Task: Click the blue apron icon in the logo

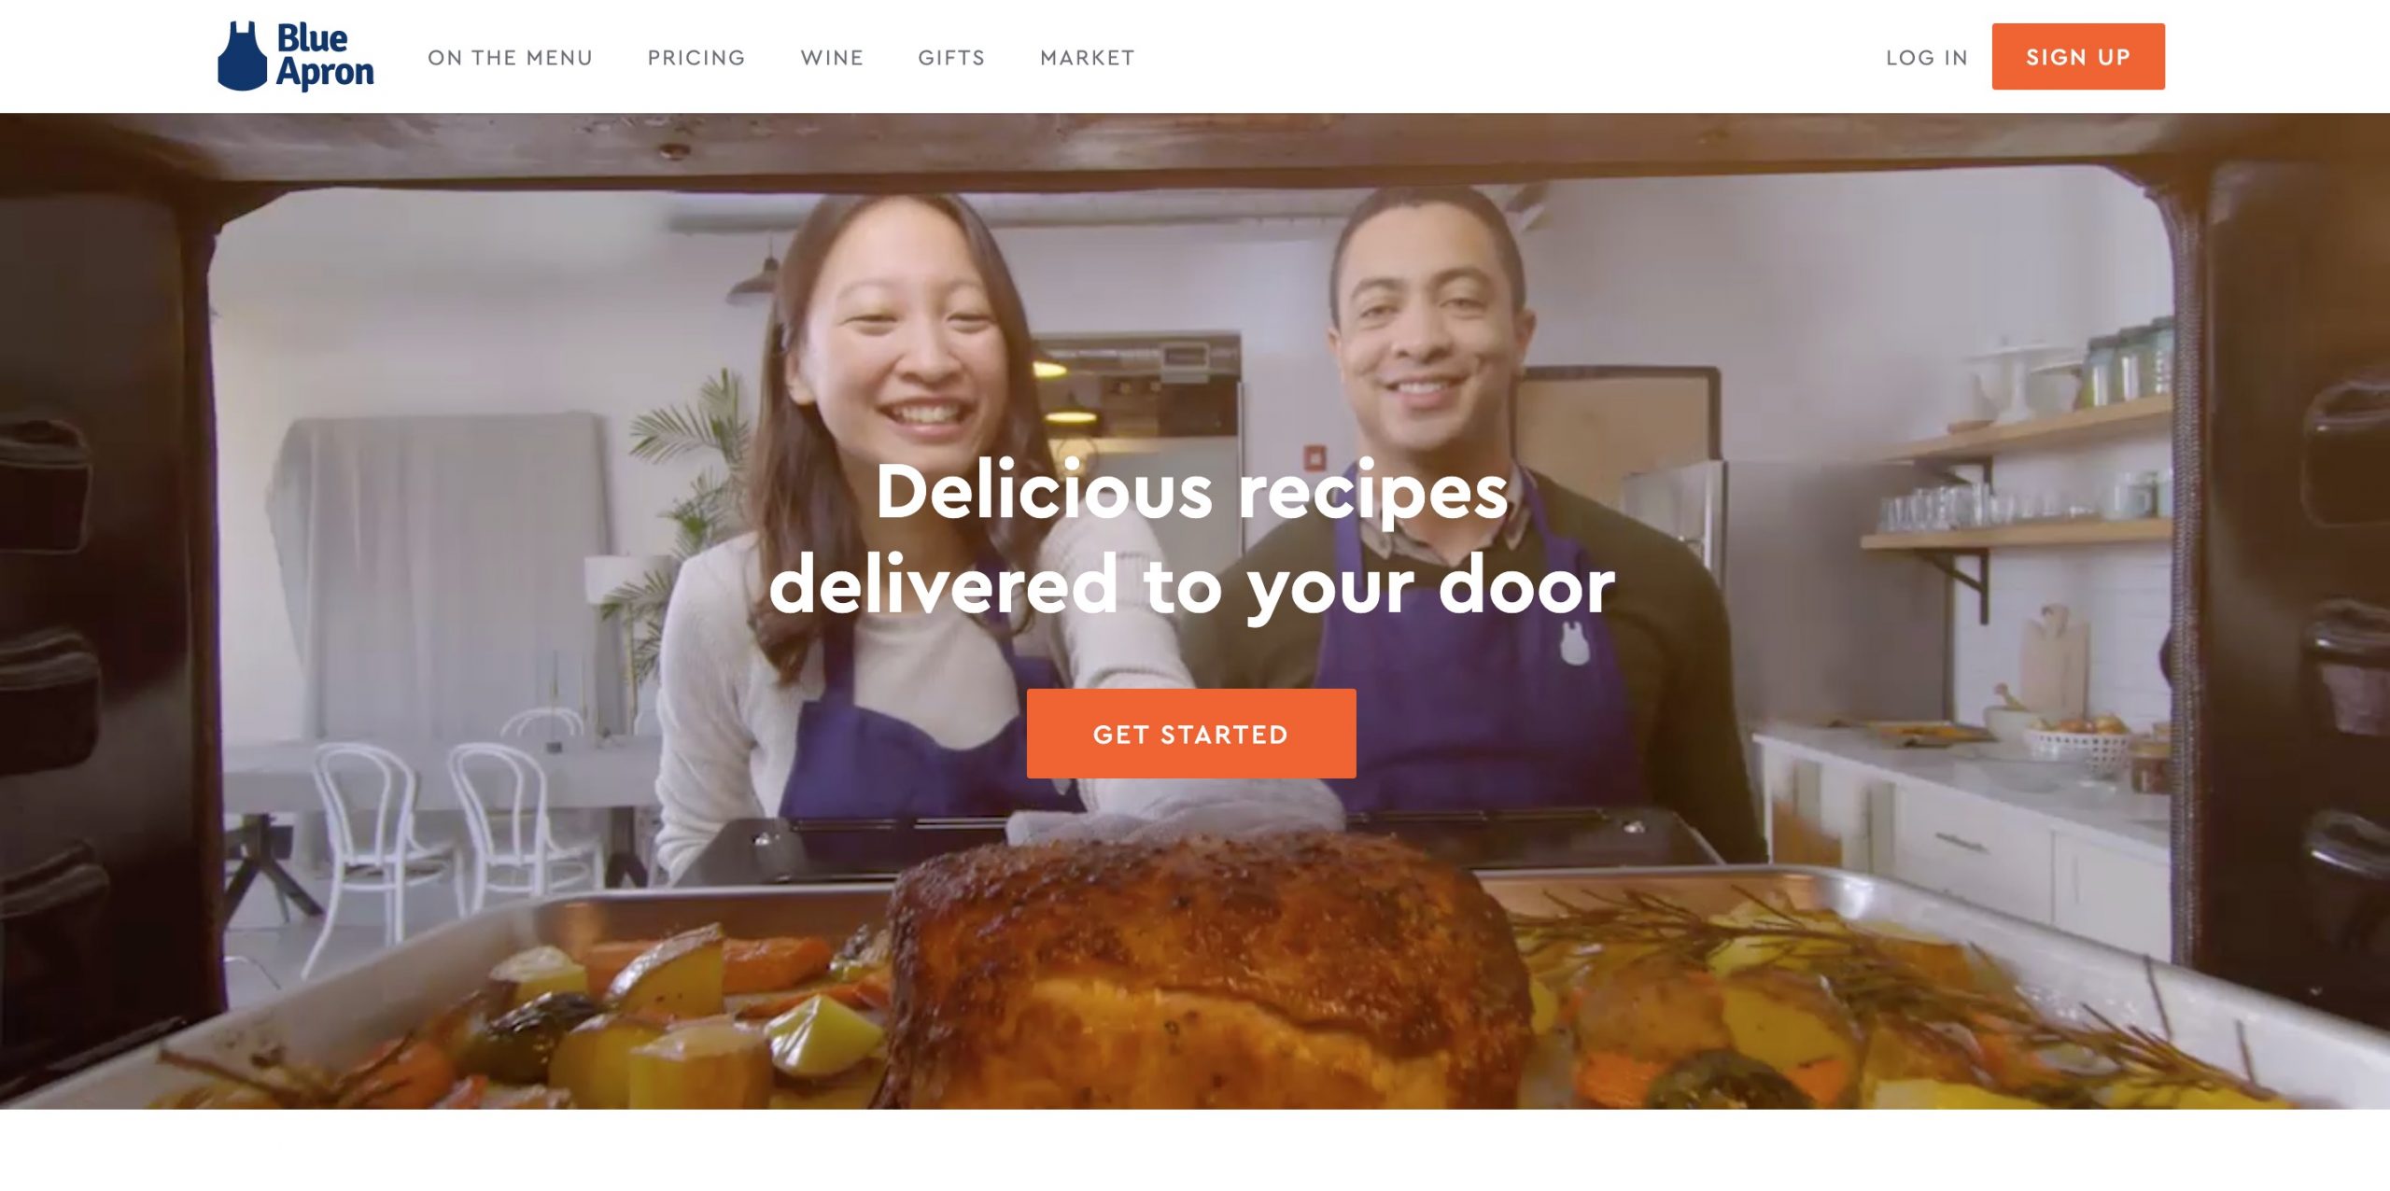Action: pyautogui.click(x=243, y=56)
